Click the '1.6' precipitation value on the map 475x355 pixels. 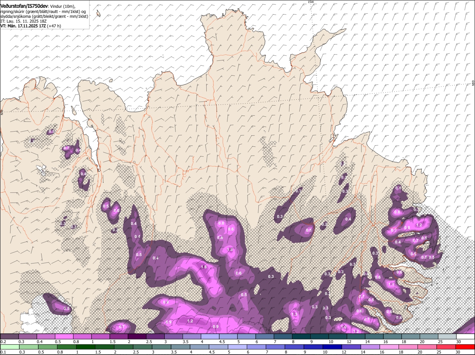(x=203, y=267)
